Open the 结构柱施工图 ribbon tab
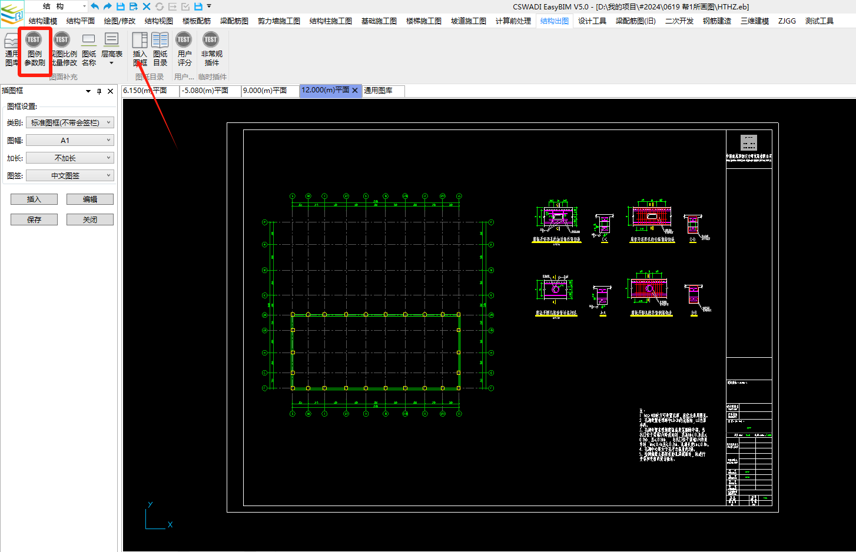The image size is (856, 552). (x=331, y=21)
